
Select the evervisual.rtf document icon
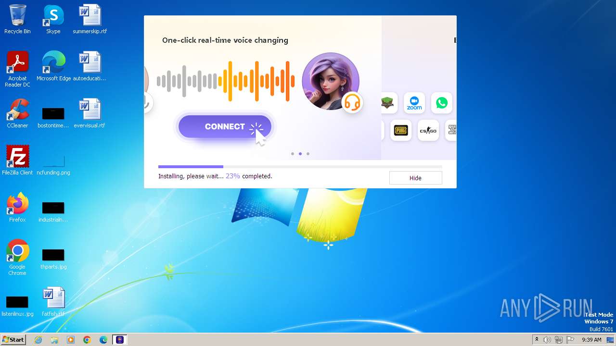click(90, 113)
